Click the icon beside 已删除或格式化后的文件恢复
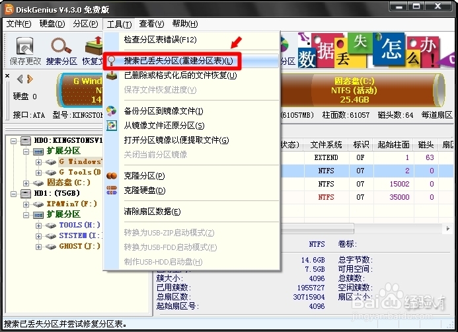The height and width of the screenshot is (332, 458). point(112,75)
